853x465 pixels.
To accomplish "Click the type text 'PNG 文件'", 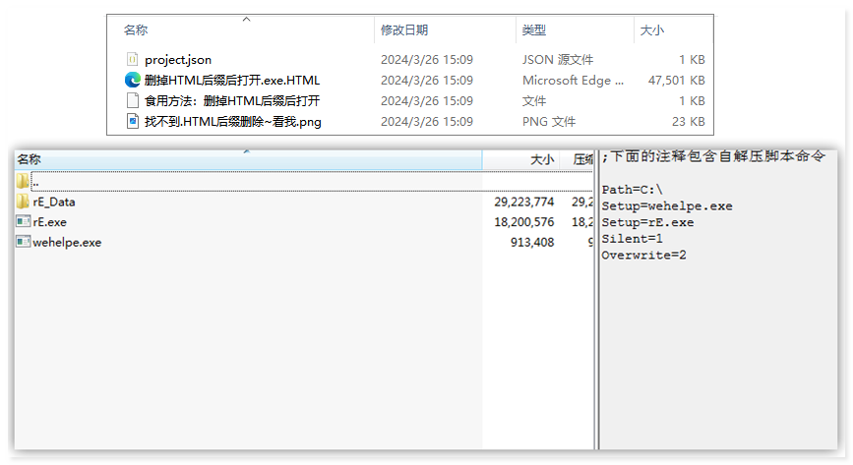I will pyautogui.click(x=549, y=121).
